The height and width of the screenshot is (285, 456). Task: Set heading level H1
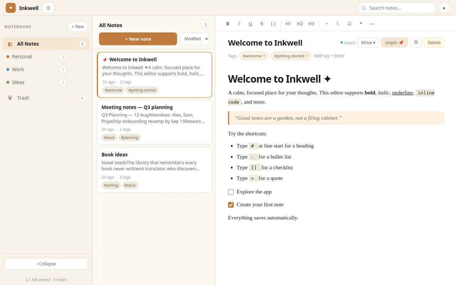(x=289, y=24)
